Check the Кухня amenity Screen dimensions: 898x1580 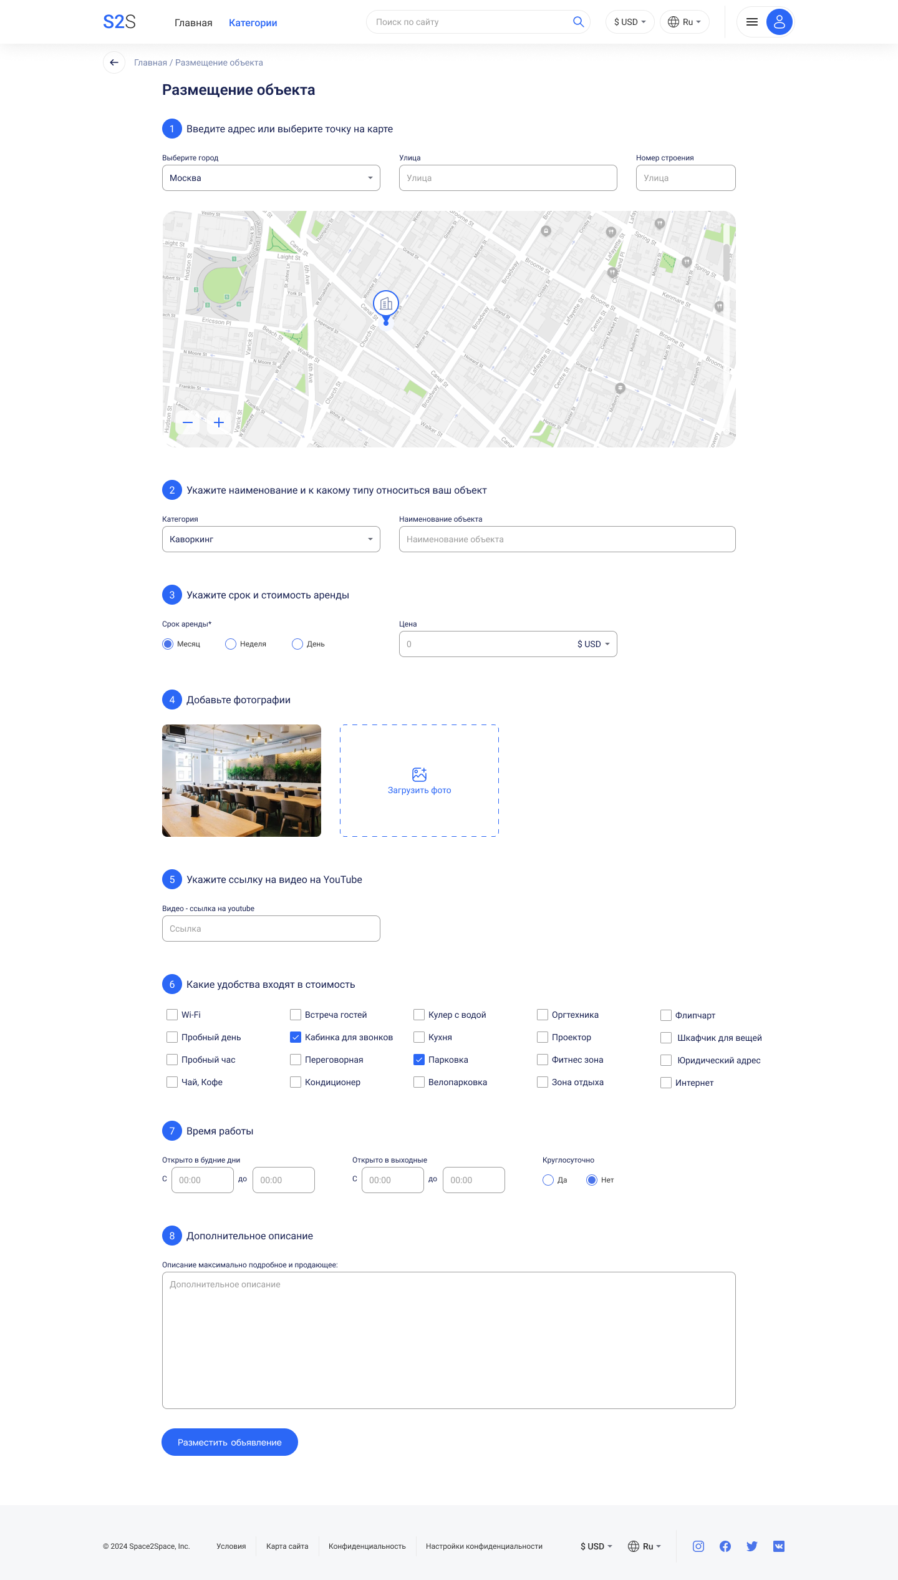[x=419, y=1037]
